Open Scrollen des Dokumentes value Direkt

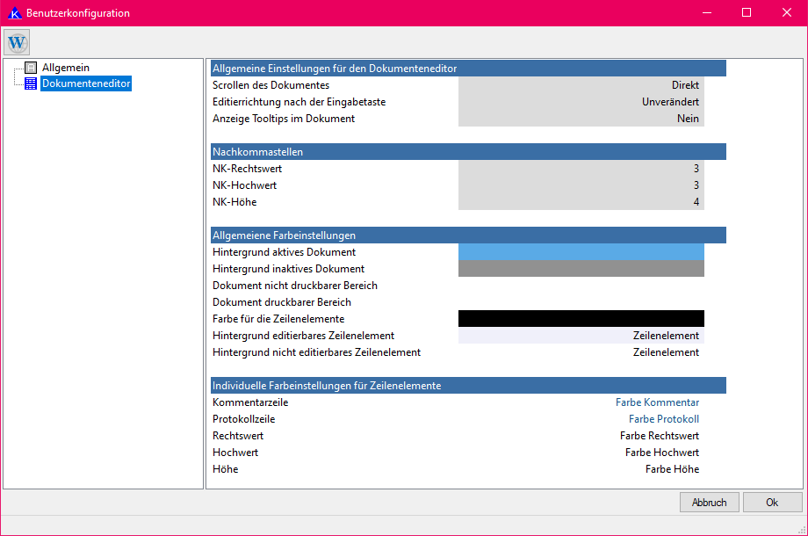581,85
